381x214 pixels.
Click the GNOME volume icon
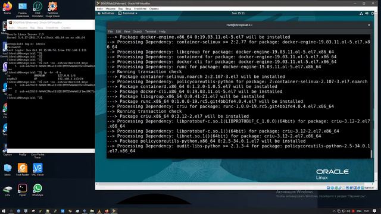pos(367,13)
